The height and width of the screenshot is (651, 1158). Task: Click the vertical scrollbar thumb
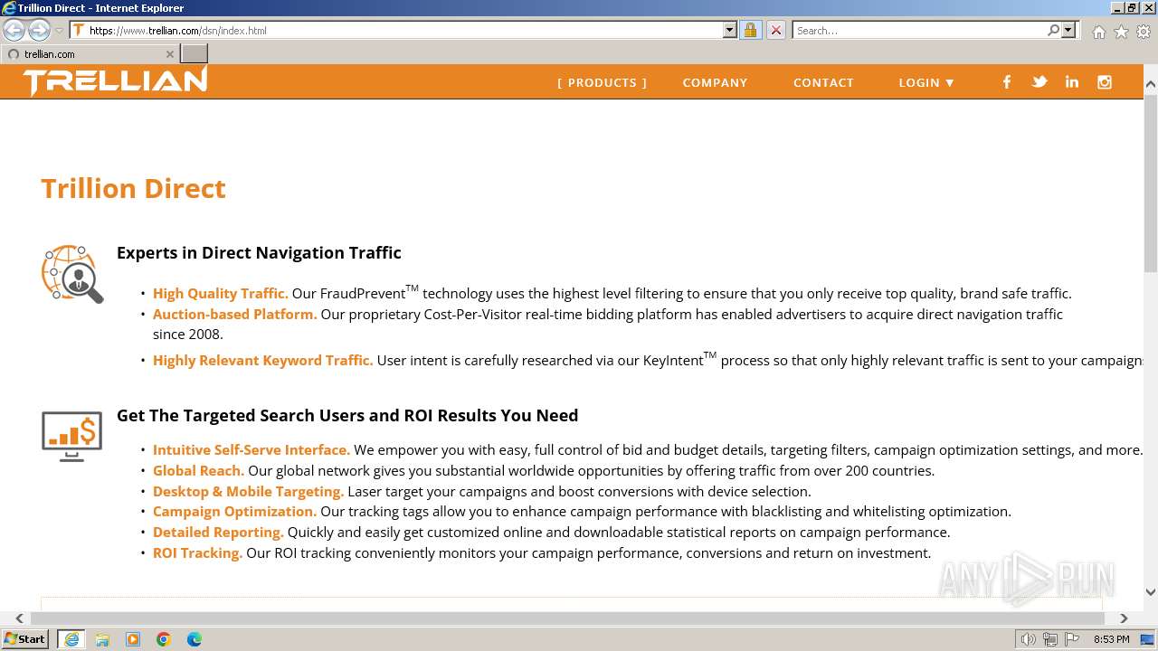tap(1150, 184)
